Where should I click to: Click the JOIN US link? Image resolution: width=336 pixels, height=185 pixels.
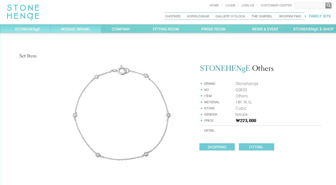click(x=248, y=5)
